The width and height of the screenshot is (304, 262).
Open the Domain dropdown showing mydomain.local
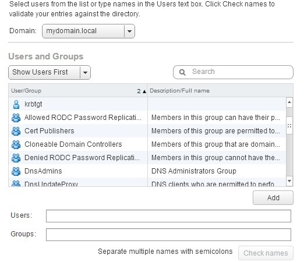tap(89, 31)
